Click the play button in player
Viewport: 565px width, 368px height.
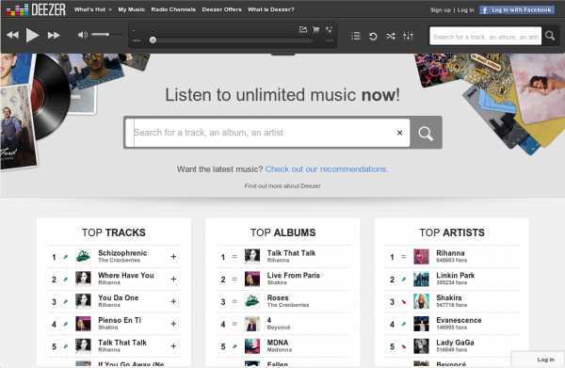32,35
